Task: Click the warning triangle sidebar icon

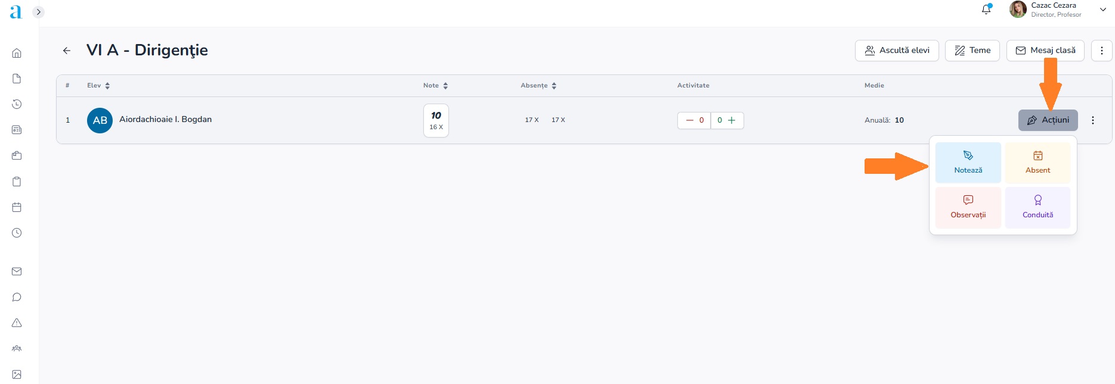Action: tap(17, 323)
